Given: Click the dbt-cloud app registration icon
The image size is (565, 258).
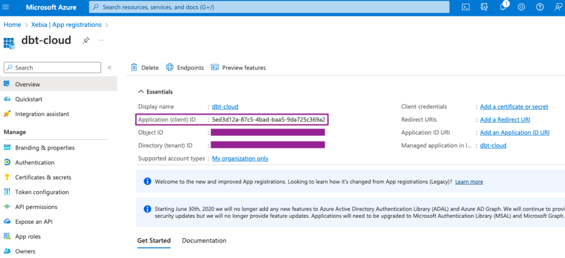Looking at the screenshot, I should [x=10, y=42].
